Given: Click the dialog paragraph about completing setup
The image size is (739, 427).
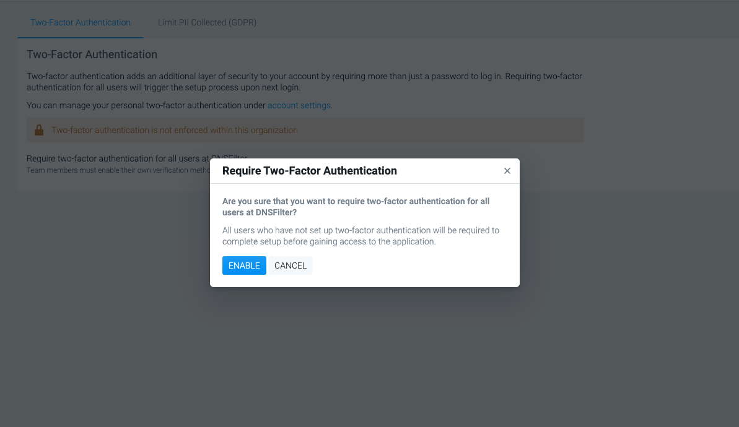Looking at the screenshot, I should (361, 236).
